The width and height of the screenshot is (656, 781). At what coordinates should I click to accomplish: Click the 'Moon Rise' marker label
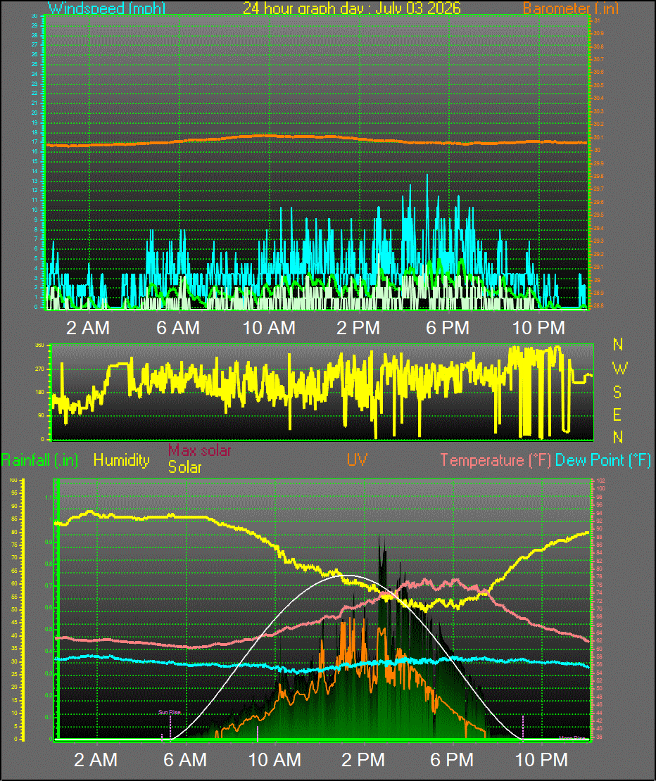click(572, 738)
